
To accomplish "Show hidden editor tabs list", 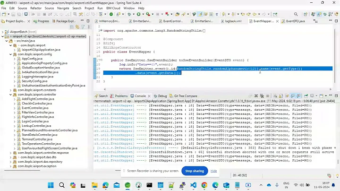I will point(315,21).
